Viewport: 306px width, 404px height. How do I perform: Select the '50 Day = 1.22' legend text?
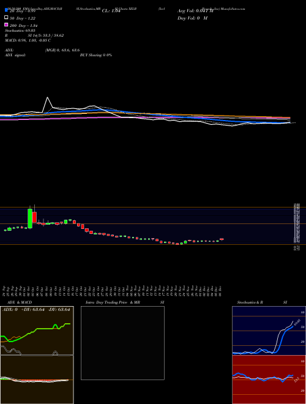[23, 18]
